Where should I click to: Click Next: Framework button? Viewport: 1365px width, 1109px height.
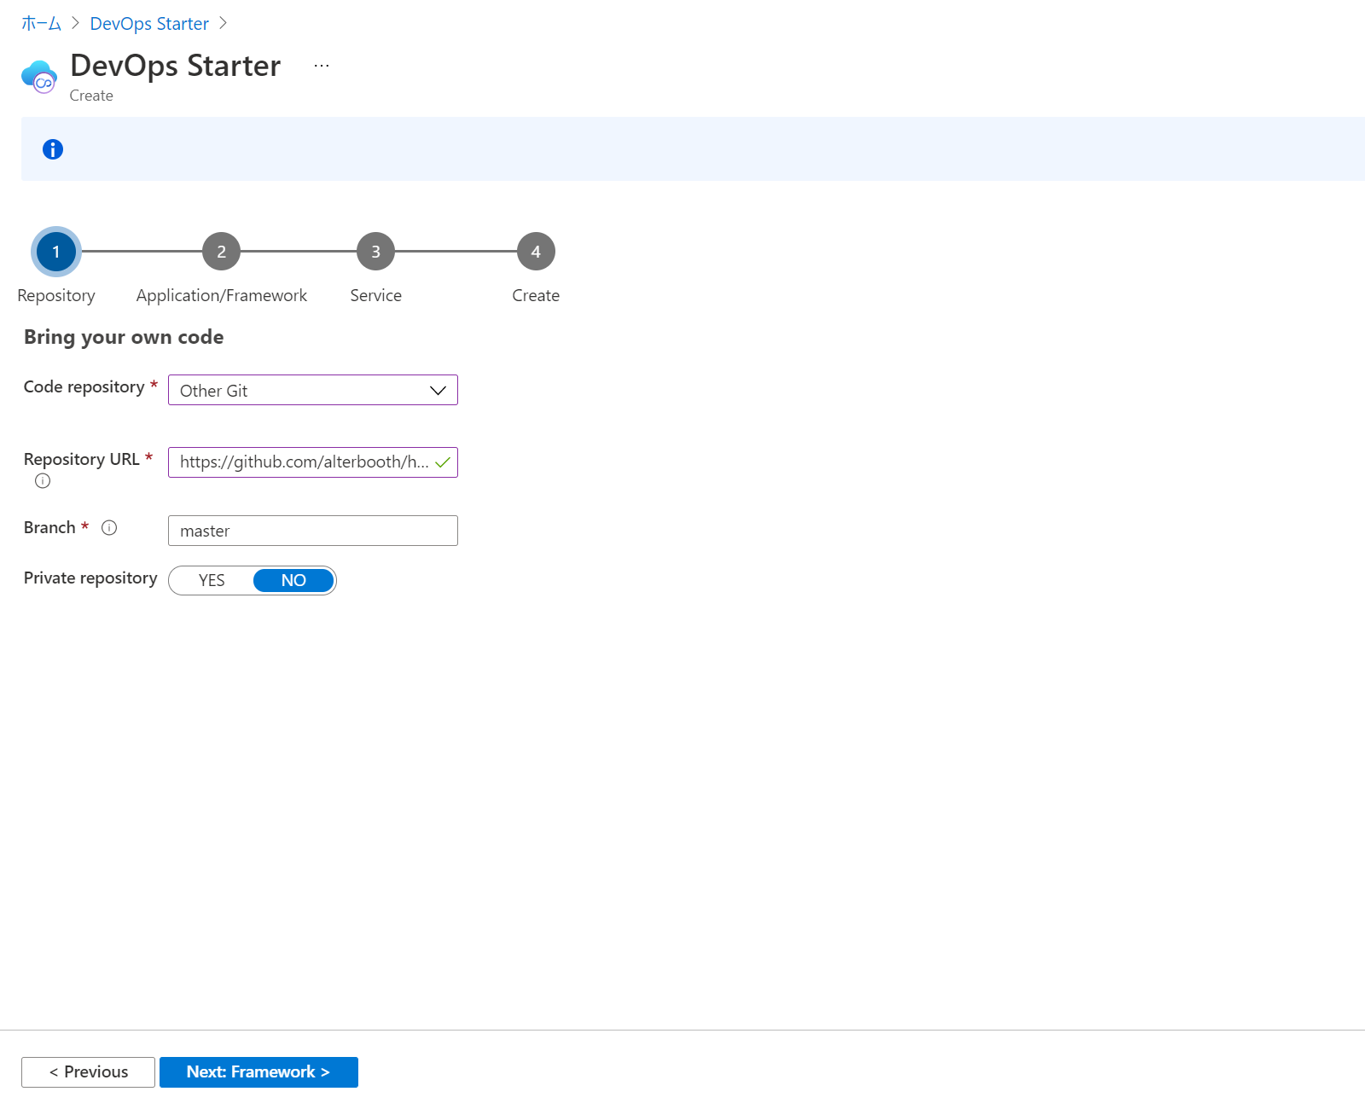point(258,1072)
